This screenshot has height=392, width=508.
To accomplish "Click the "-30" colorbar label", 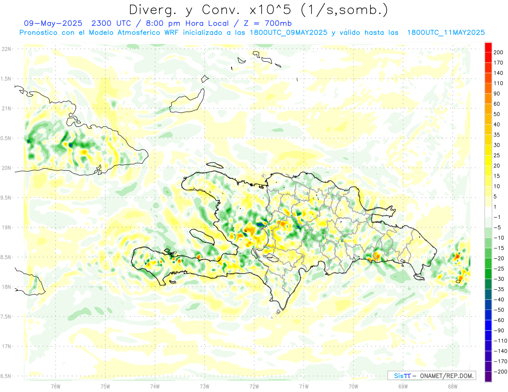I will (x=500, y=279).
